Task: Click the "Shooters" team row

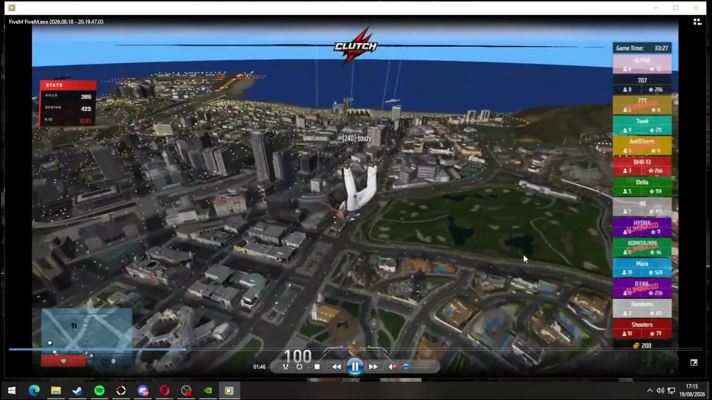Action: (x=642, y=329)
